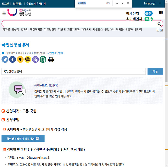
Task: Click 국민신청실명제 current breadcrumb
Action: point(55,53)
